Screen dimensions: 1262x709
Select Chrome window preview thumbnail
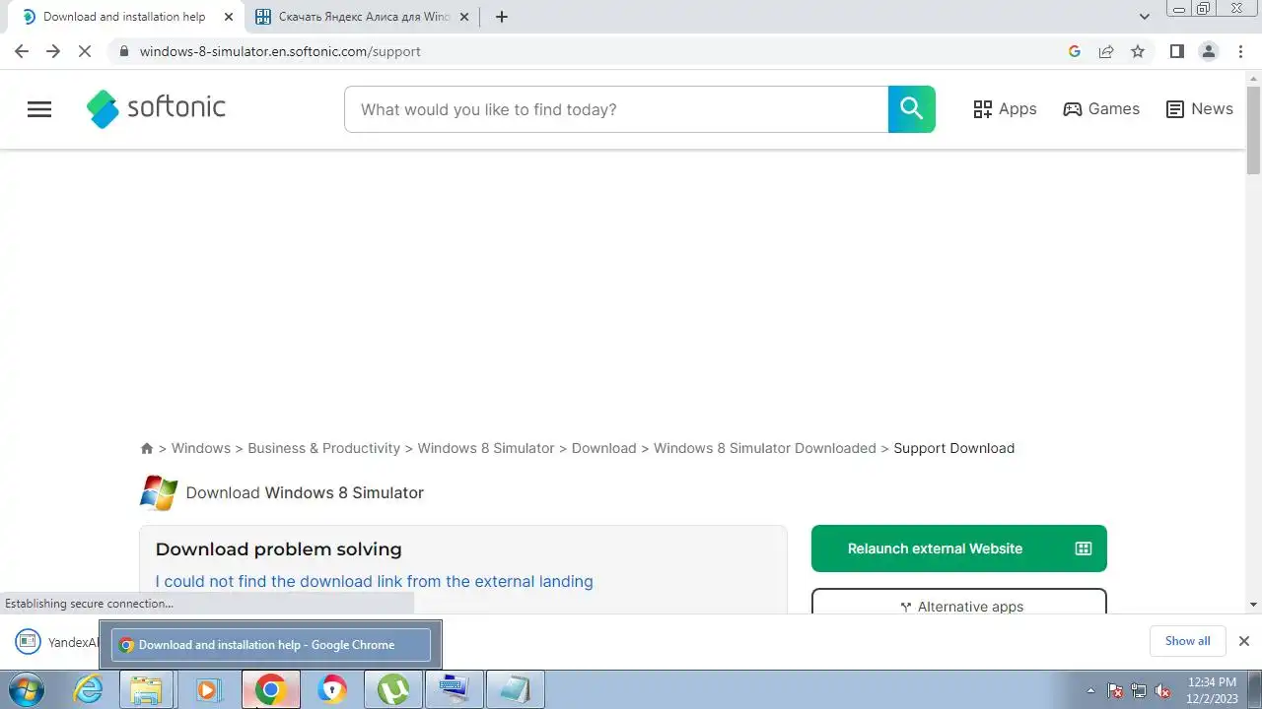(271, 645)
